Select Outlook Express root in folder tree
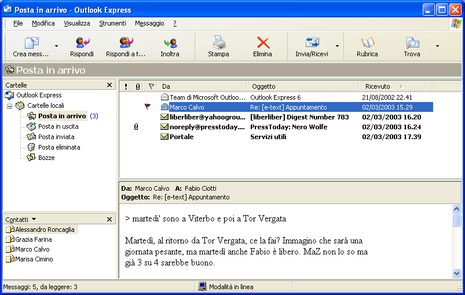Viewport: 465px width, 295px height. click(39, 95)
